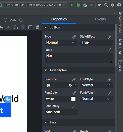The width and height of the screenshot is (123, 132).
Task: Undo the last layout editor action
Action: pyautogui.click(x=2, y=27)
